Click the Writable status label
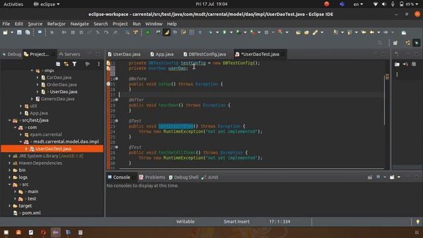The image size is (423, 238). coord(185,221)
